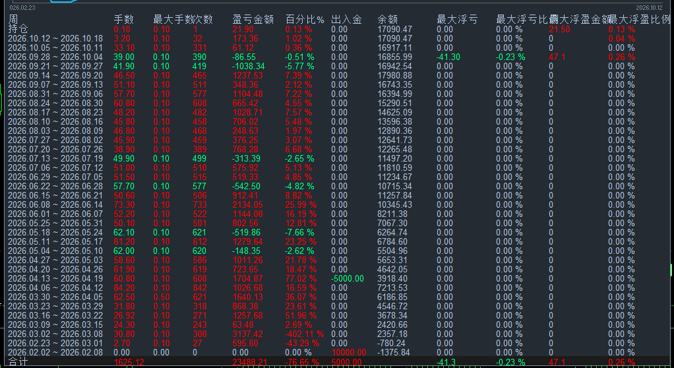
Task: Click the 842 trade count cell
Action: pyautogui.click(x=199, y=288)
